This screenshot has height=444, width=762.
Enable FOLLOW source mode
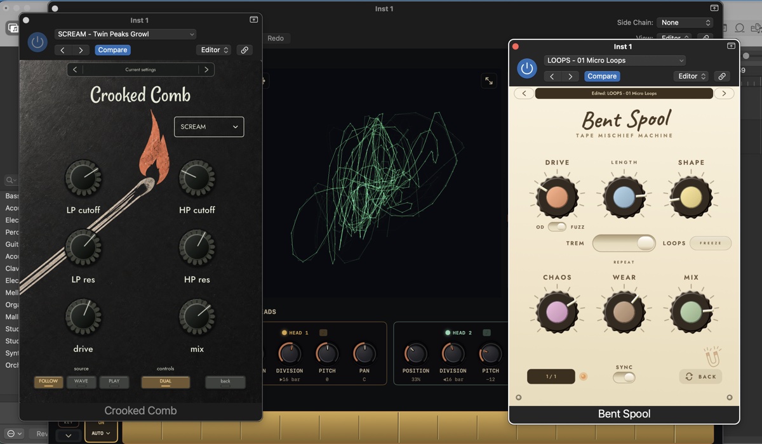pyautogui.click(x=48, y=382)
